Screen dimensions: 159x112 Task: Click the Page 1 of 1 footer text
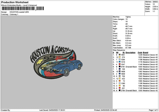point(153,110)
